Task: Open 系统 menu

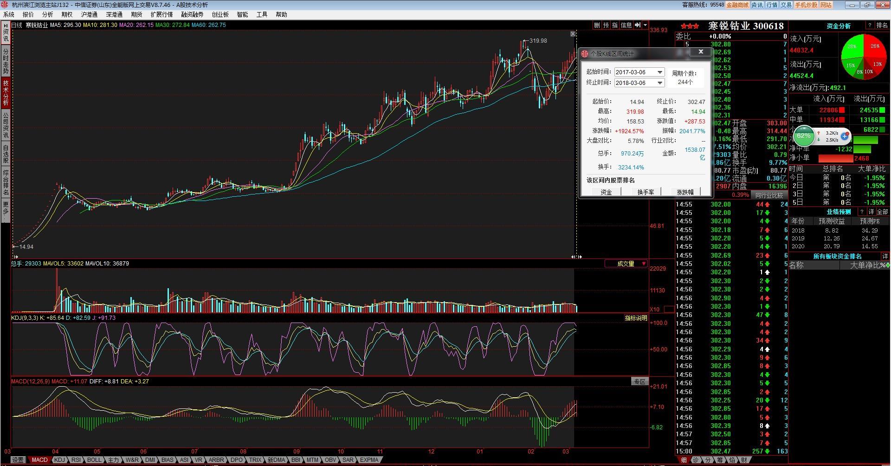Action: point(9,14)
